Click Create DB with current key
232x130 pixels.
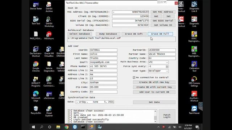tap(154, 87)
